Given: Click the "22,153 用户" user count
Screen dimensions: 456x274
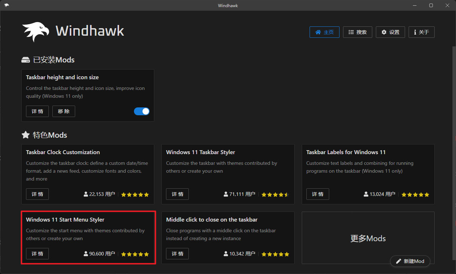Looking at the screenshot, I should (x=99, y=194).
